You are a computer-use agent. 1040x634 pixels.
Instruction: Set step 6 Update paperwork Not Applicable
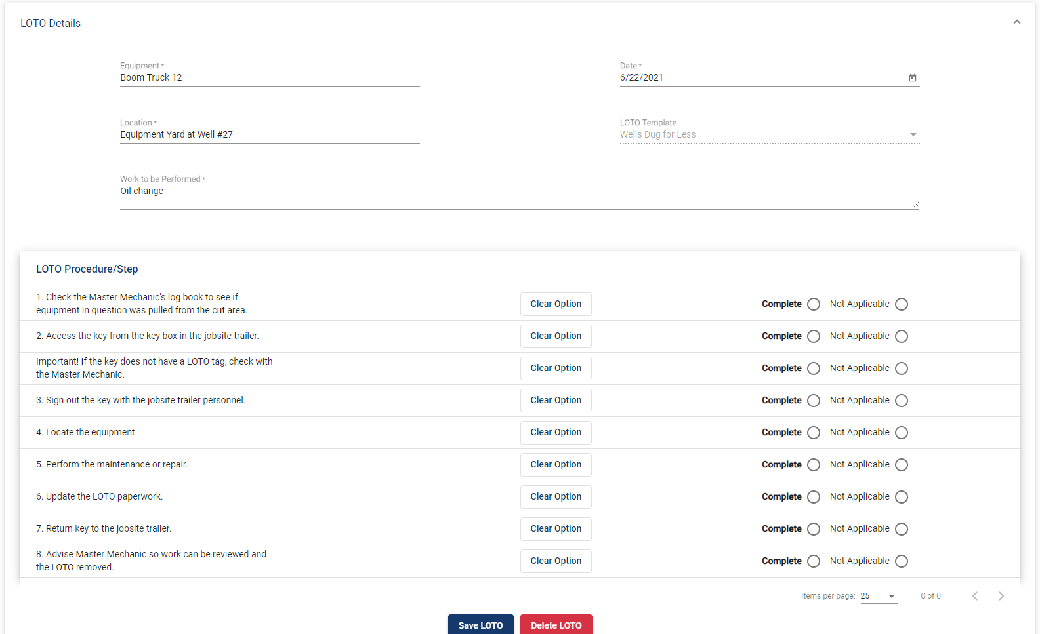pos(902,497)
